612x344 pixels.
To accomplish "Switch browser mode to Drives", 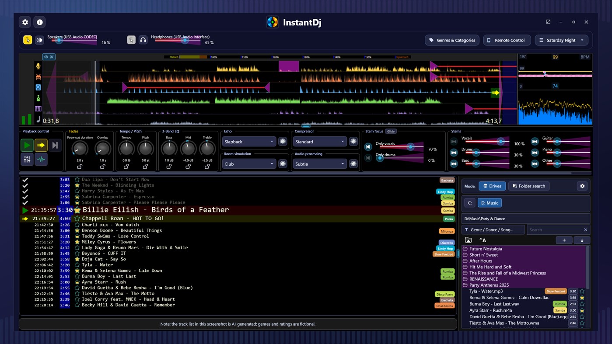I will tap(492, 186).
